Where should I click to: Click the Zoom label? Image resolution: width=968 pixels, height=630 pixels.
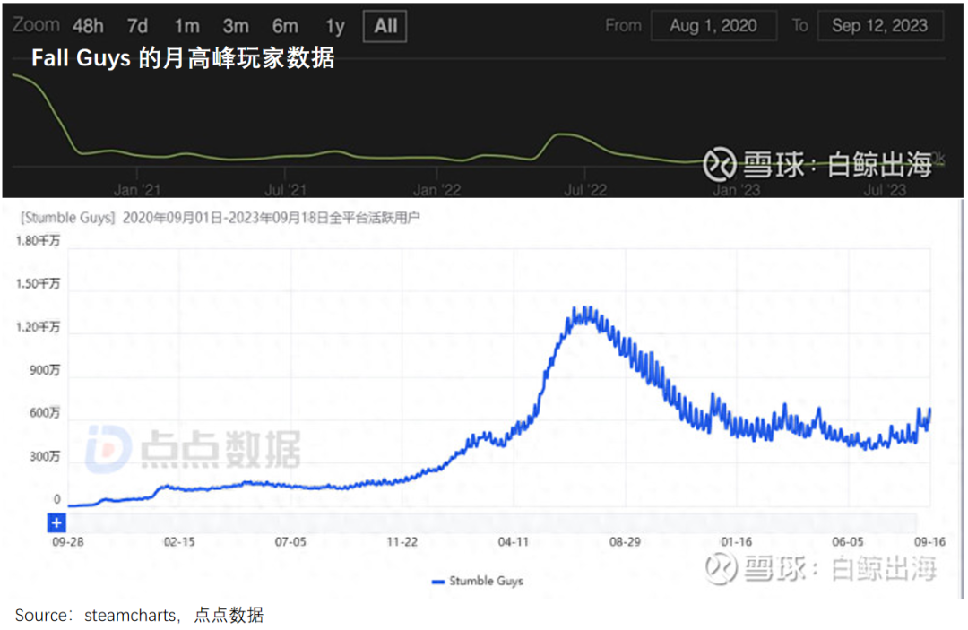[36, 25]
